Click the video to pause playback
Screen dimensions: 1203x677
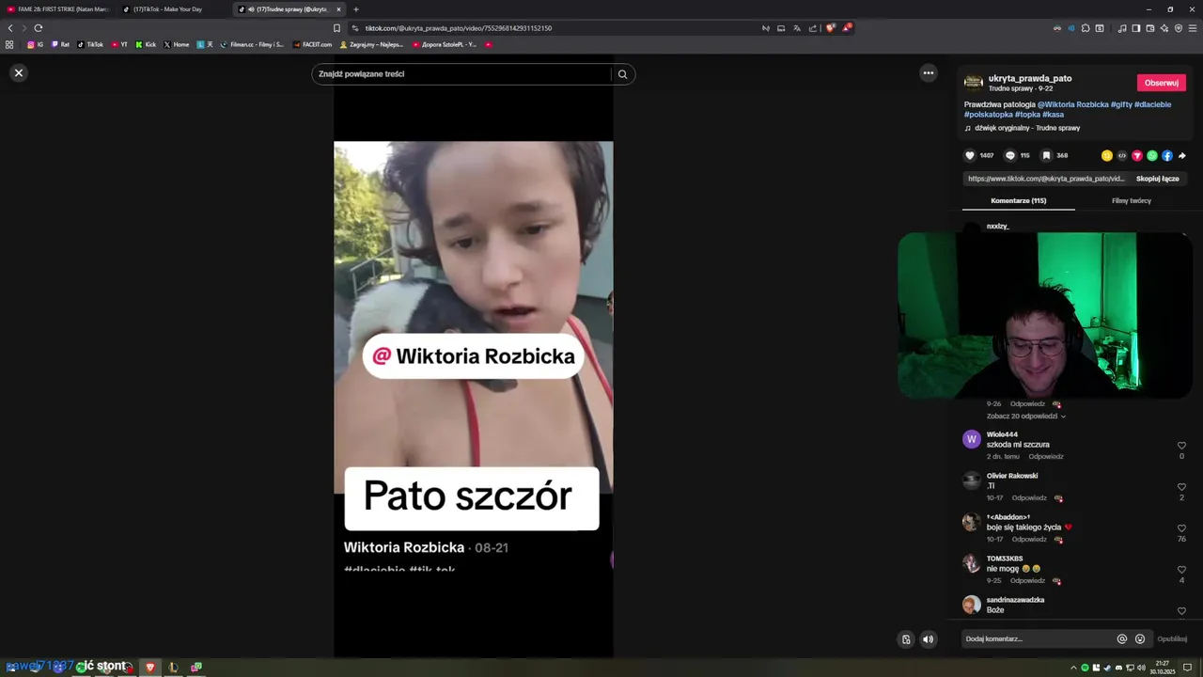[473, 357]
